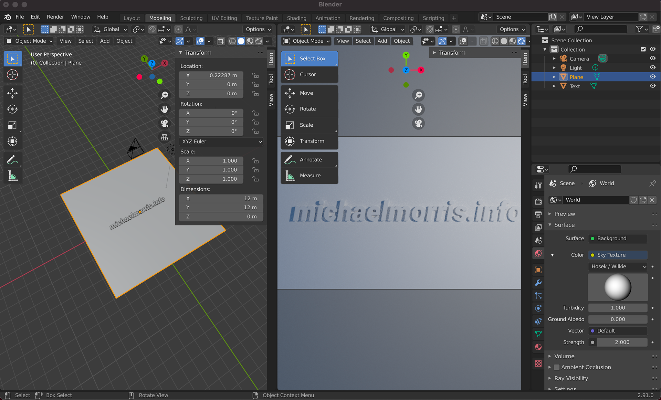
Task: Toggle Camera visibility eye in outliner
Action: [x=652, y=59]
